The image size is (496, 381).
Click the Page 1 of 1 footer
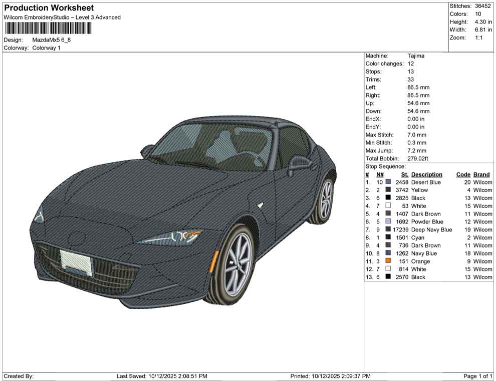(x=478, y=376)
